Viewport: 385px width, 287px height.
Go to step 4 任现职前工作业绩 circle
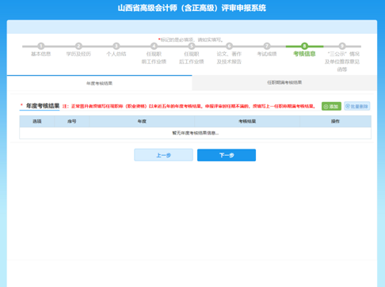pyautogui.click(x=154, y=46)
